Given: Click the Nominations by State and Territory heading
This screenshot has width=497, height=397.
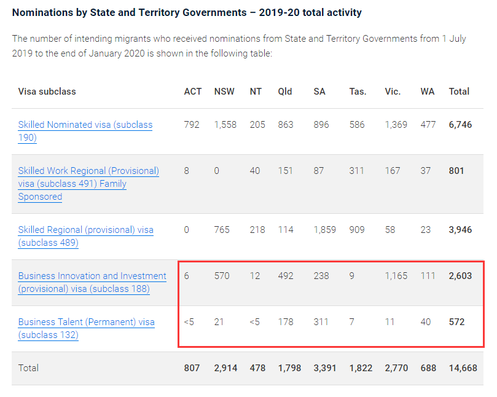Looking at the screenshot, I should (x=187, y=12).
